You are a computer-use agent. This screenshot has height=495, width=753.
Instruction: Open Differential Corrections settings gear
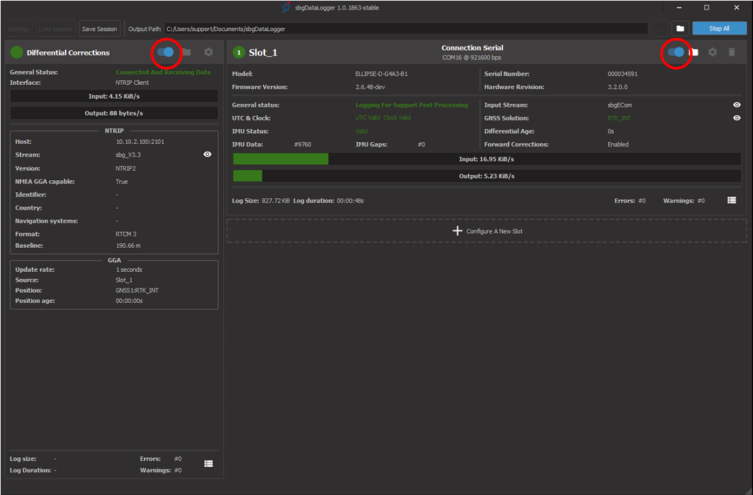click(208, 52)
